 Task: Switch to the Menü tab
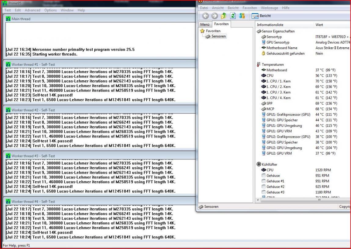[205, 24]
